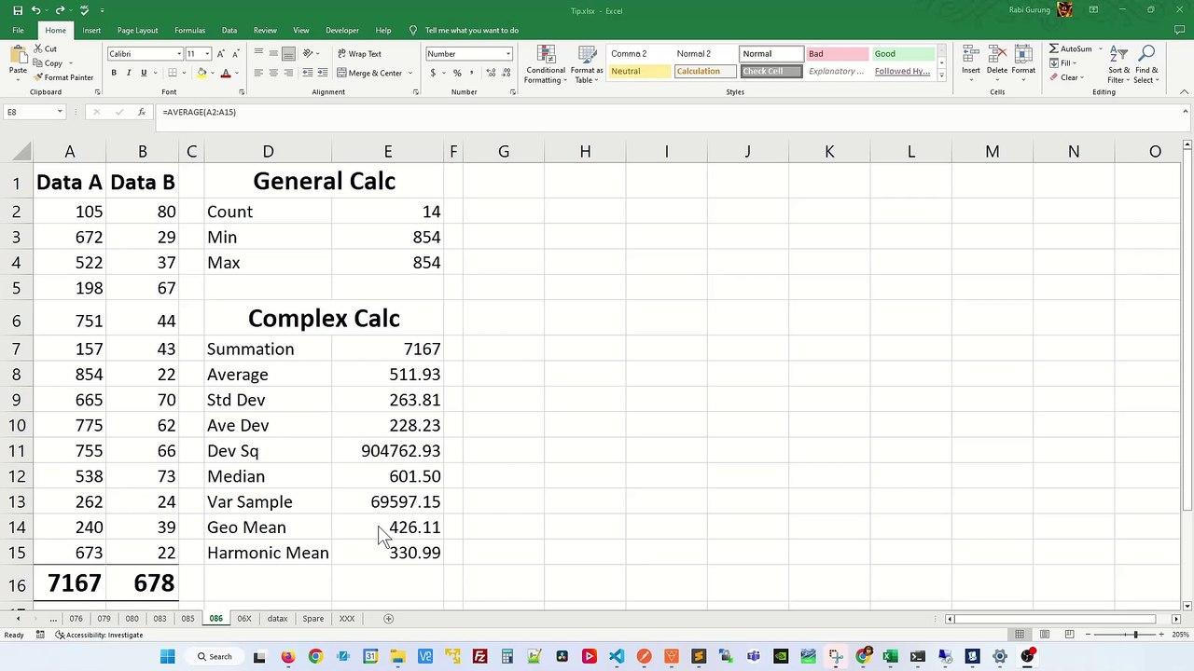Toggle Middle Align vertical alignment
Image resolution: width=1194 pixels, height=671 pixels.
pyautogui.click(x=273, y=54)
